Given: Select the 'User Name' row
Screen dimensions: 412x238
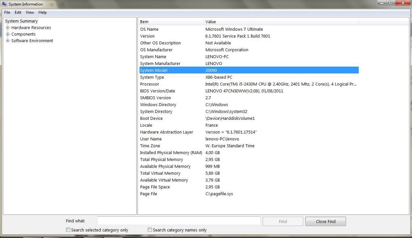Looking at the screenshot, I should pyautogui.click(x=249, y=139).
